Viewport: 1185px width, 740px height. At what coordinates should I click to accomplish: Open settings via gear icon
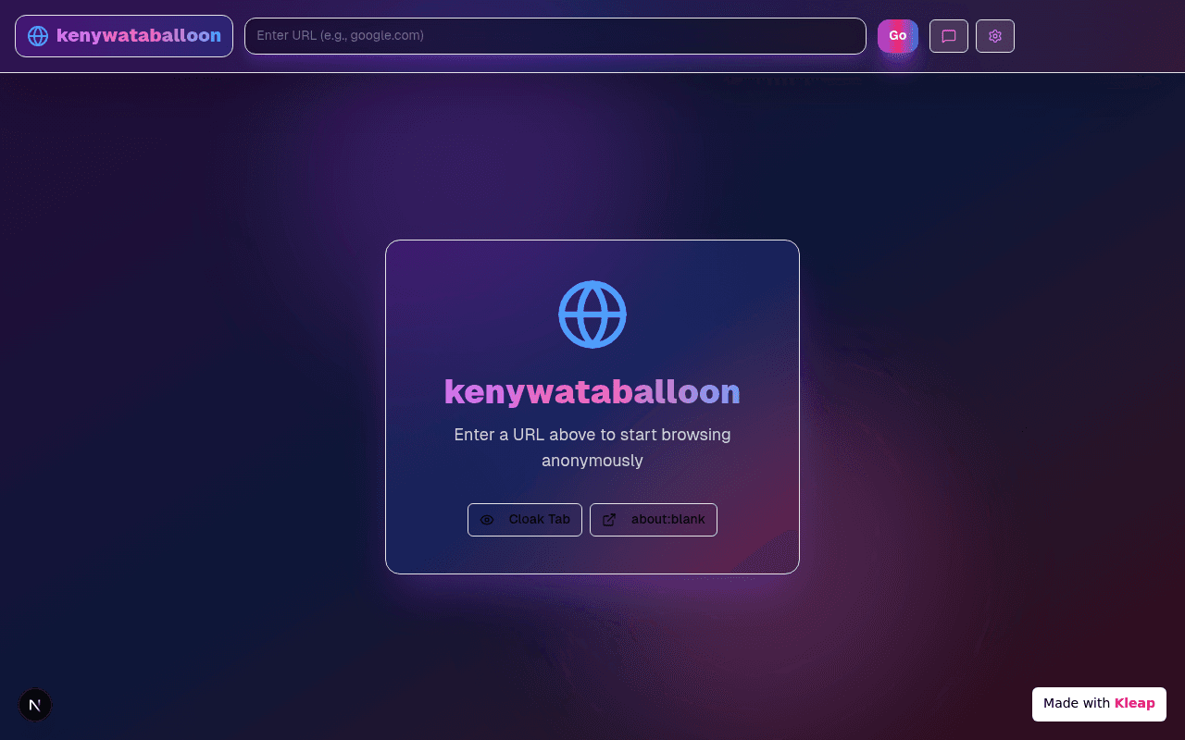[x=995, y=36]
